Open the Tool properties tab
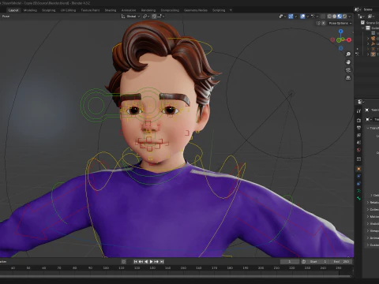The width and height of the screenshot is (379, 284). pyautogui.click(x=358, y=111)
